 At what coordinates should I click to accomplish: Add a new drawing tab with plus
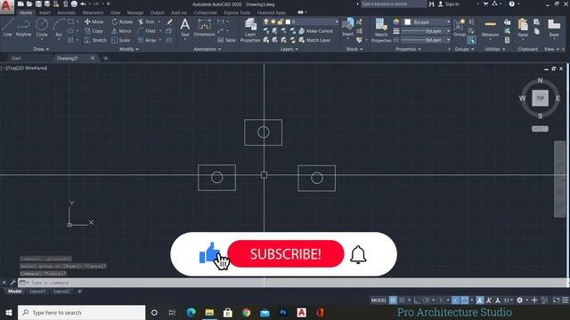pos(105,58)
